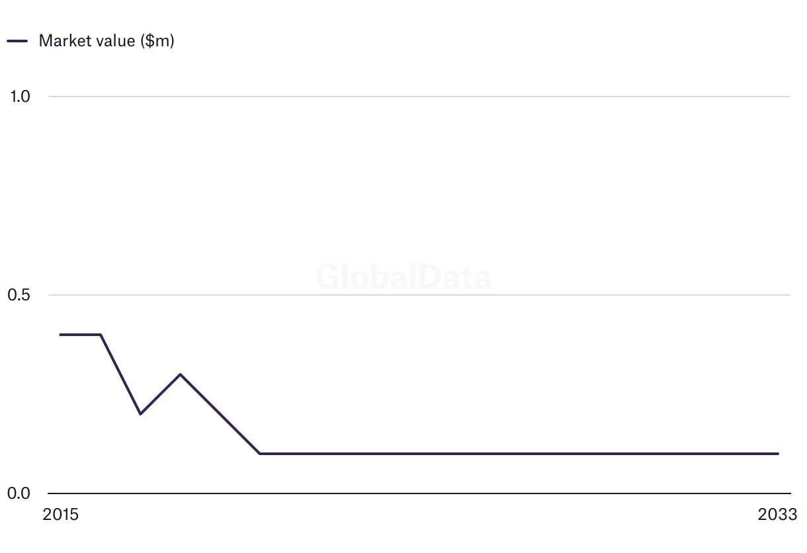Select the line's lowest dip before the rebound

tap(140, 414)
